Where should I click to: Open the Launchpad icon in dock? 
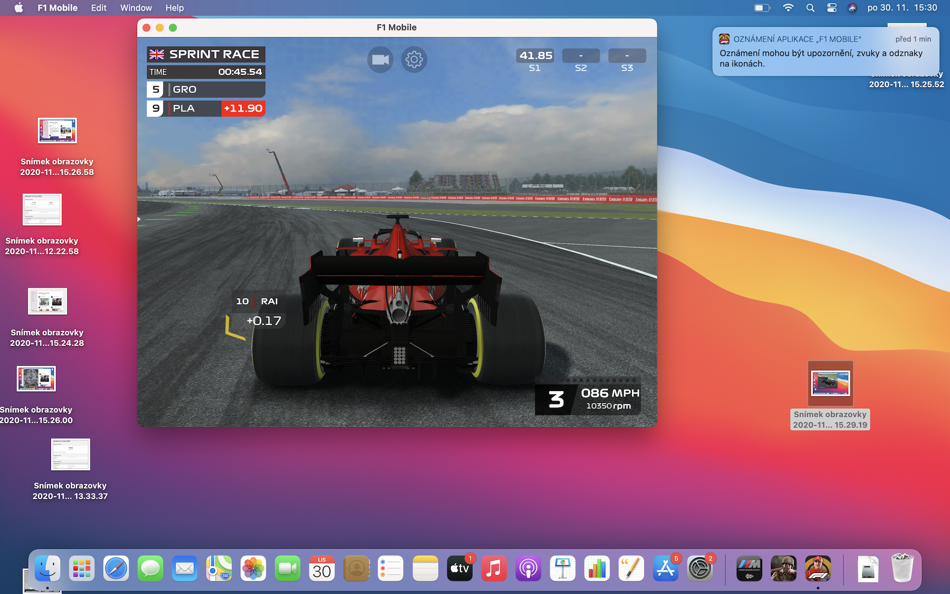(x=82, y=568)
